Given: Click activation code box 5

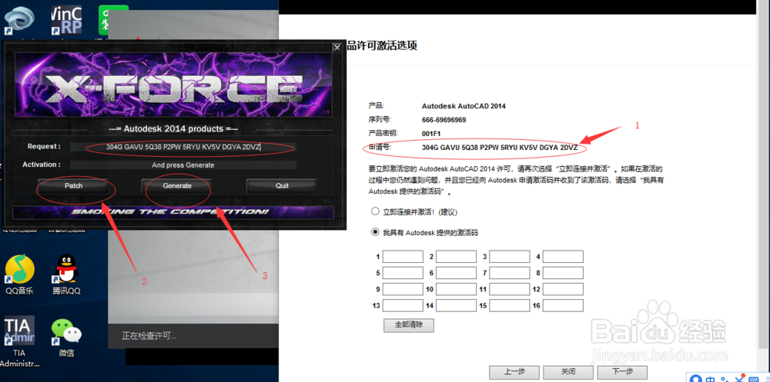Looking at the screenshot, I should point(403,273).
